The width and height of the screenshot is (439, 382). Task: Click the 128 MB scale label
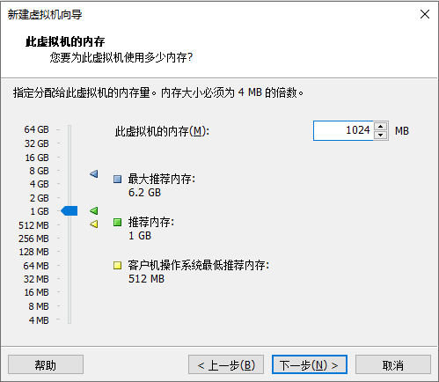click(34, 252)
